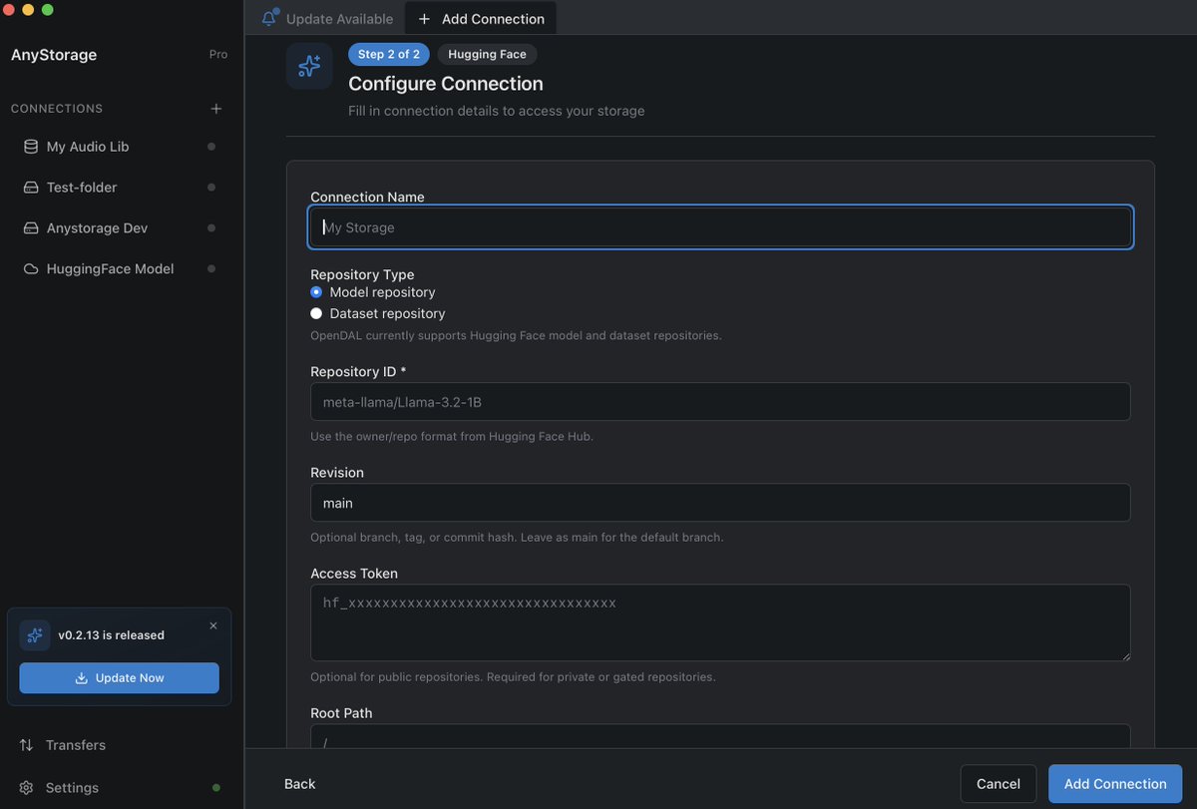Select Dataset repository radio button
This screenshot has height=809, width=1197.
click(316, 313)
